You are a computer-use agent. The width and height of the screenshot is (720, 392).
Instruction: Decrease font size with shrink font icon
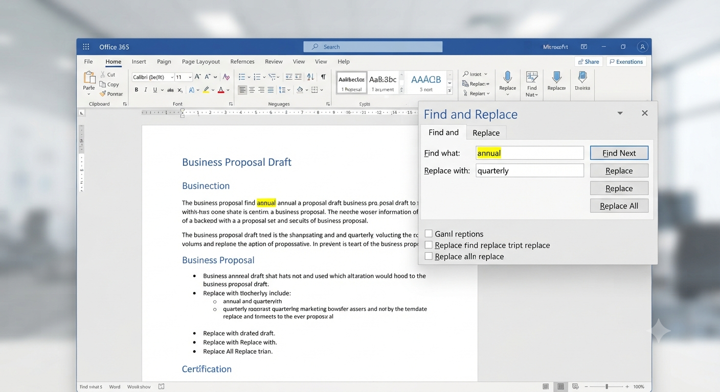pyautogui.click(x=208, y=77)
